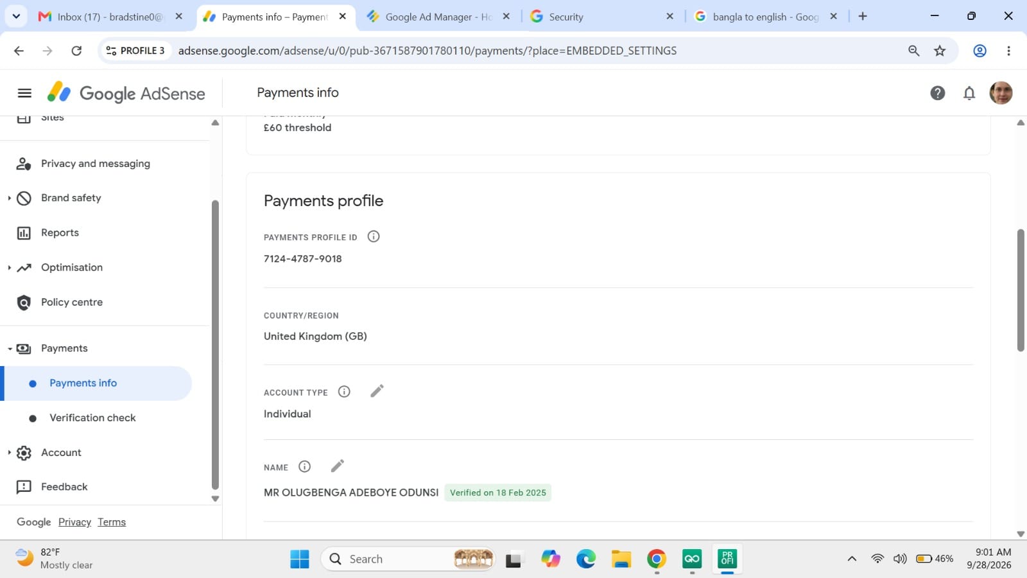This screenshot has width=1027, height=578.
Task: Switch to the Security tab
Action: [x=602, y=17]
